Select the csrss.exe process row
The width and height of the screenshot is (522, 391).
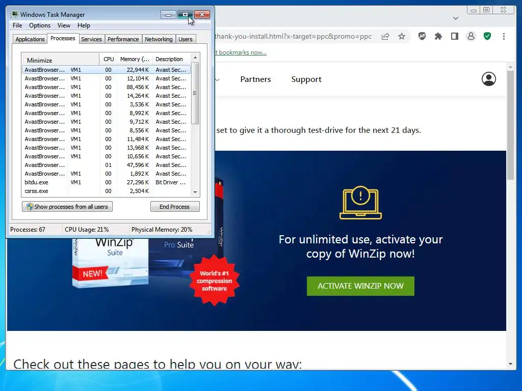pyautogui.click(x=106, y=191)
